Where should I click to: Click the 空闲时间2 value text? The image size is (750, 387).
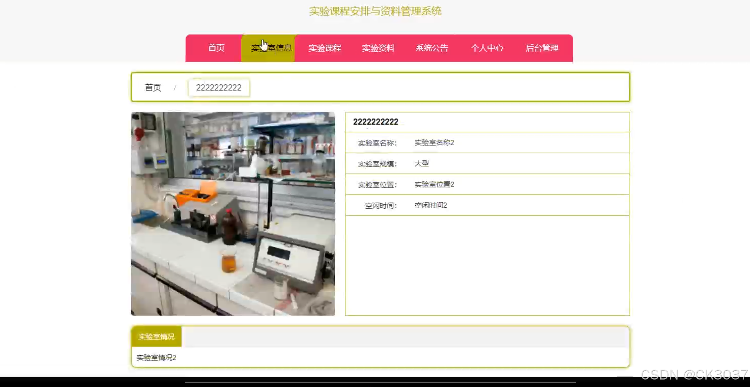[431, 205]
